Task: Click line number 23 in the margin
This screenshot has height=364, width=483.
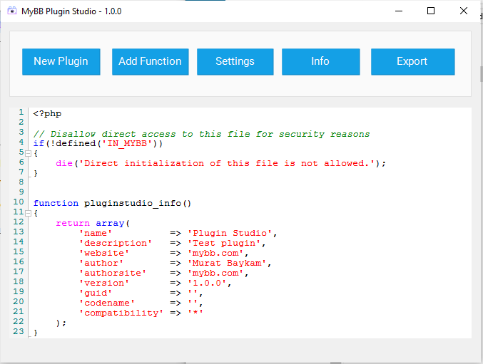Action: [19, 332]
